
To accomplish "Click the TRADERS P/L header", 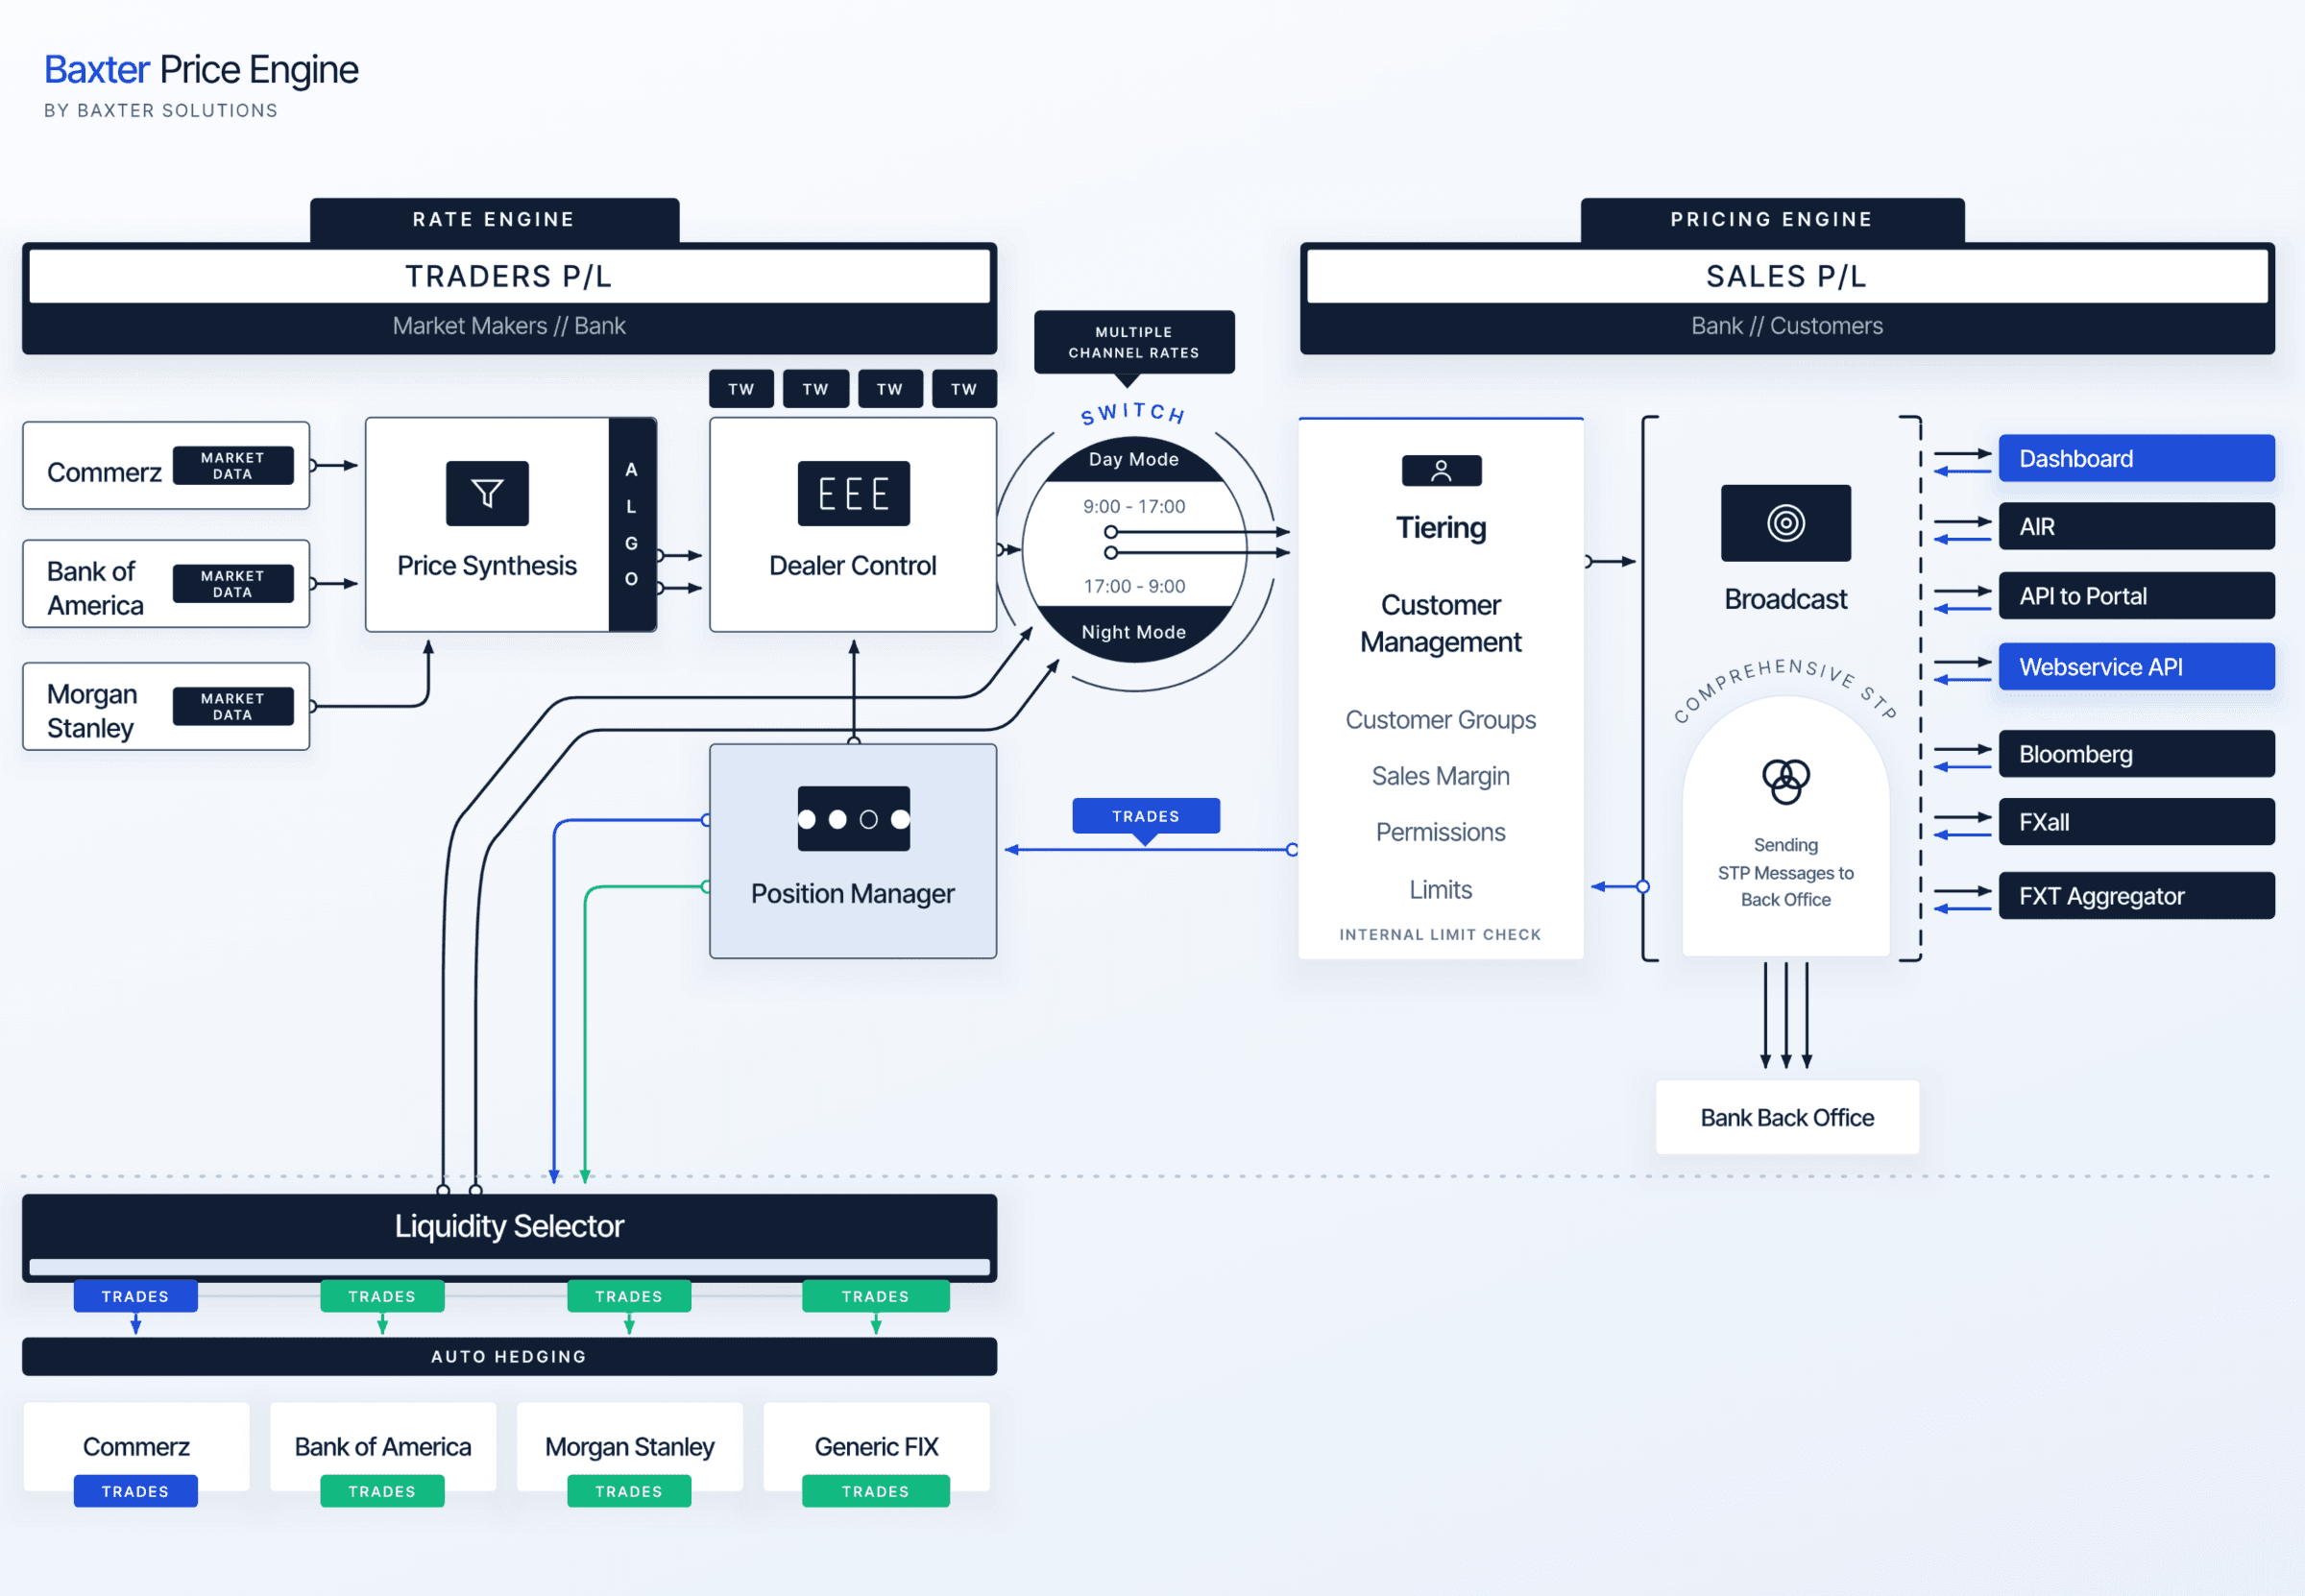I will [x=509, y=277].
